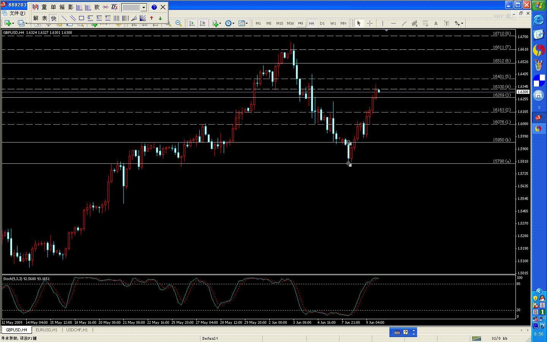Open Internet Explorer from the side bar
Screen dimensions: 547x342
pos(539,20)
